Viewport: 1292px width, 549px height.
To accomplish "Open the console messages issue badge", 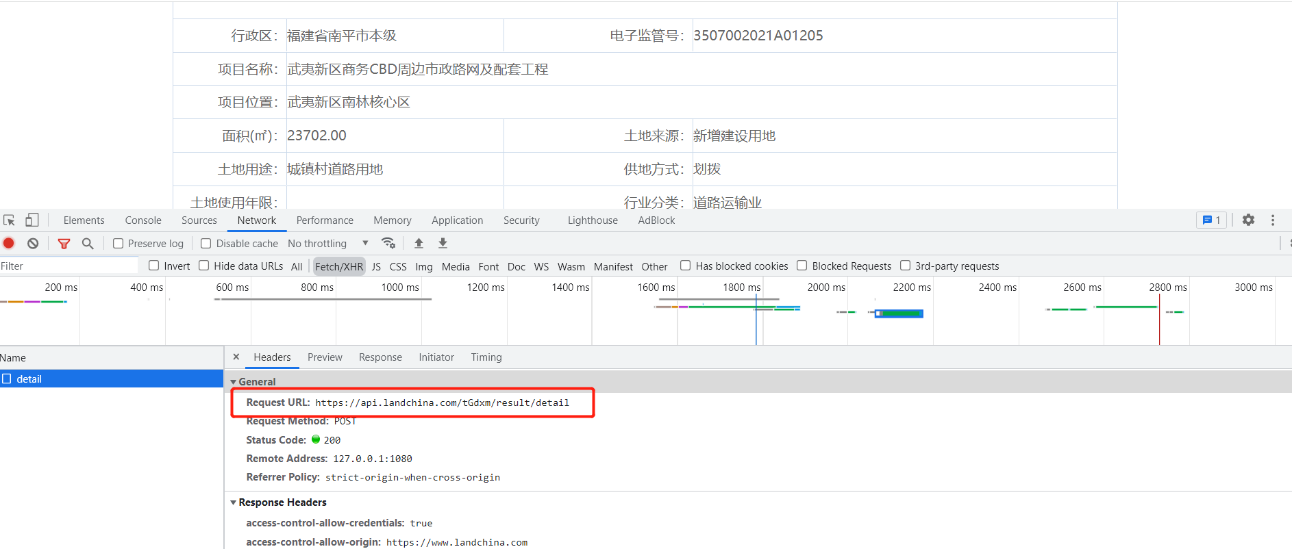I will 1211,220.
